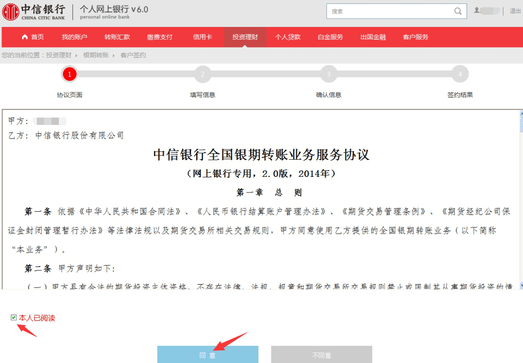The image size is (523, 363).
Task: Open the 首页 menu
Action: (33, 37)
